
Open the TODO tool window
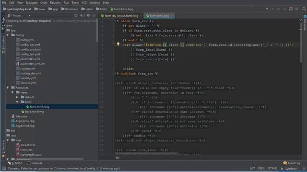(15, 163)
